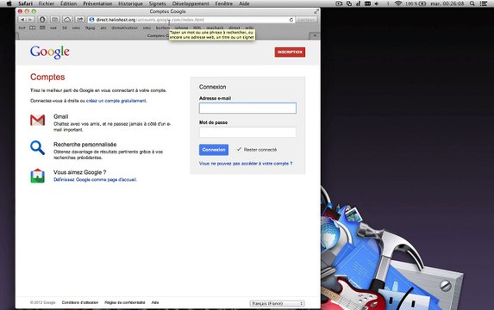The image size is (494, 310).
Task: Click the 1Password-style toolbar icon after the nav arrows
Action: click(x=42, y=20)
